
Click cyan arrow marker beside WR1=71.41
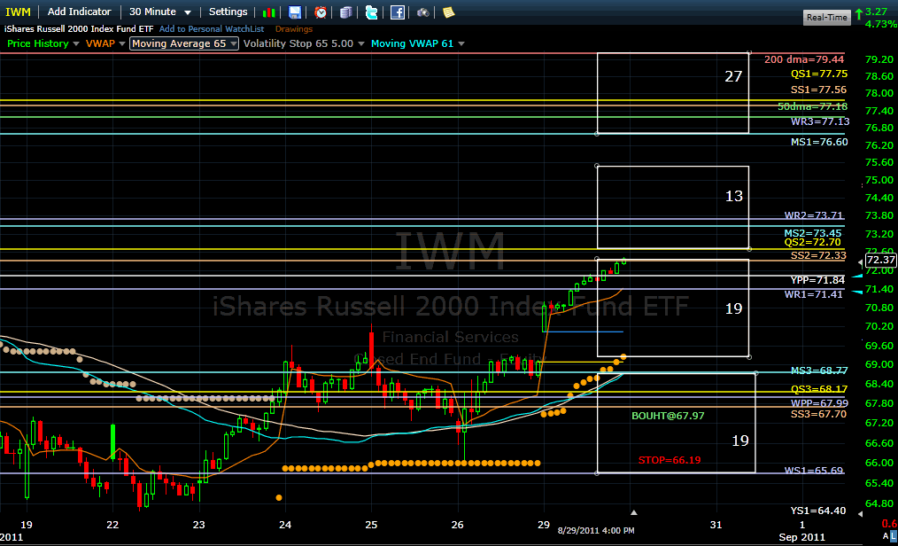[x=857, y=292]
